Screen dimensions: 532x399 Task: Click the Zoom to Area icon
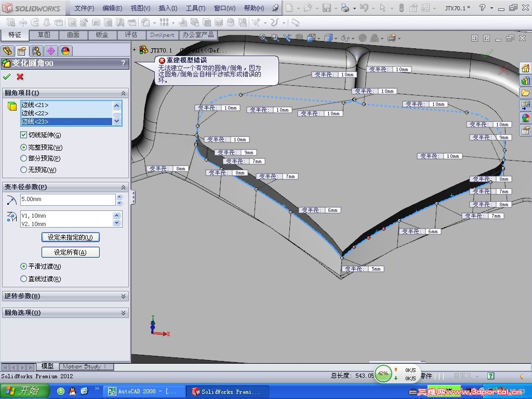(x=275, y=37)
